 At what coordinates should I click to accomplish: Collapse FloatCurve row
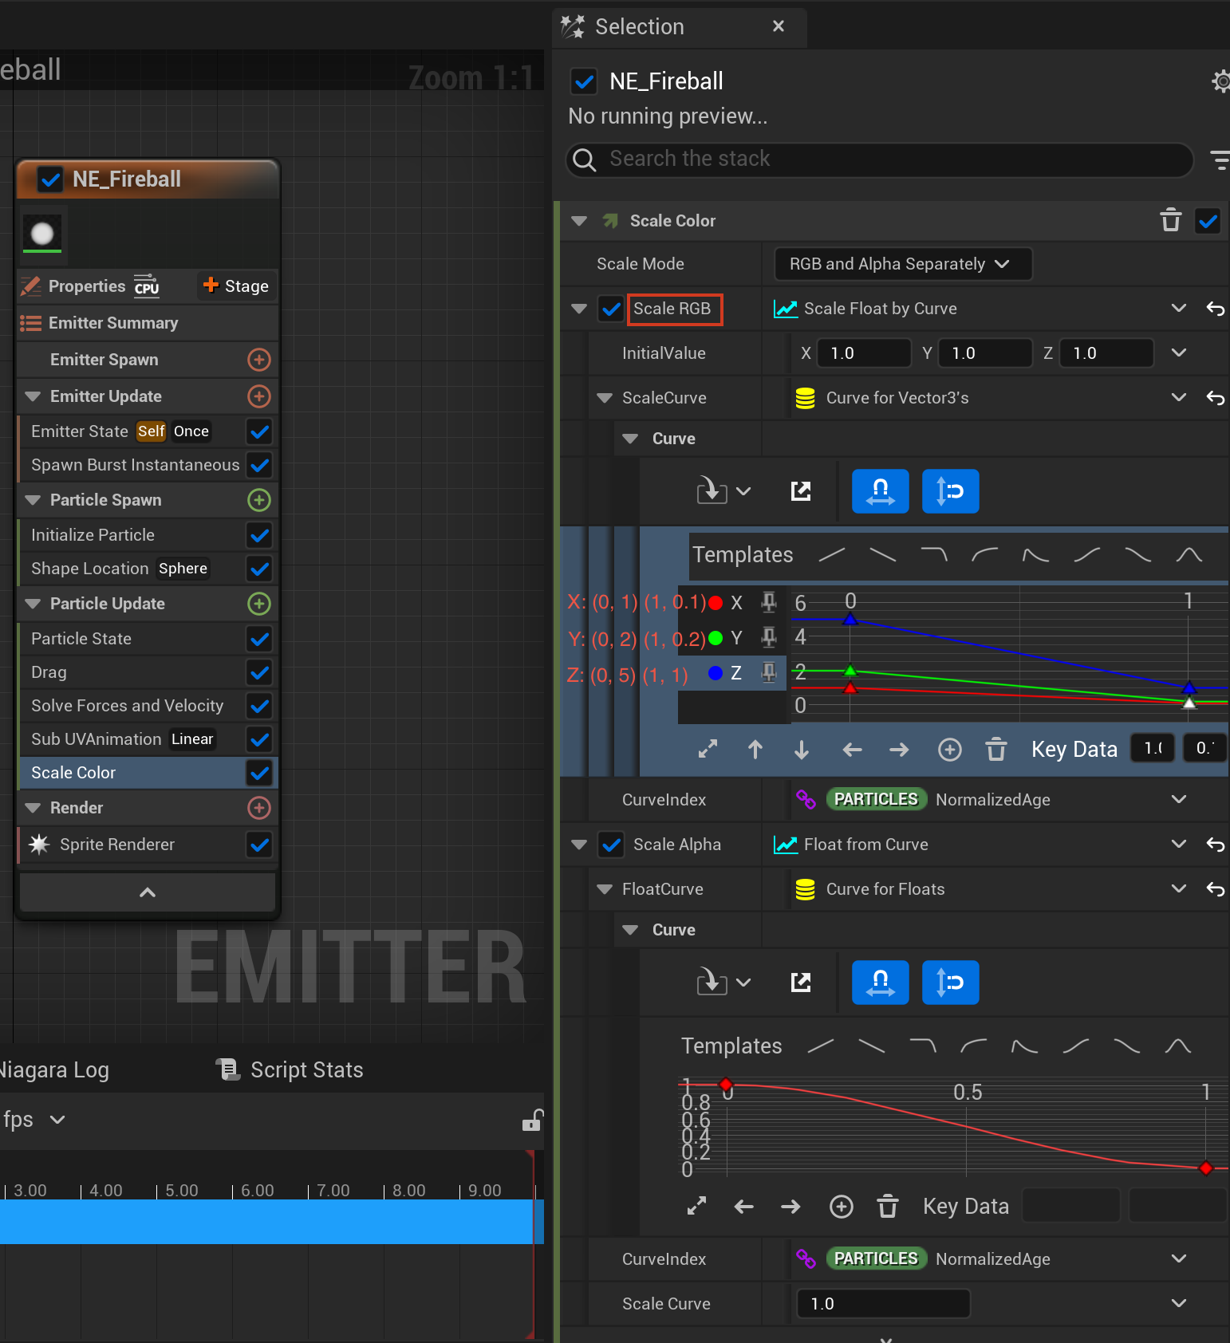[605, 889]
